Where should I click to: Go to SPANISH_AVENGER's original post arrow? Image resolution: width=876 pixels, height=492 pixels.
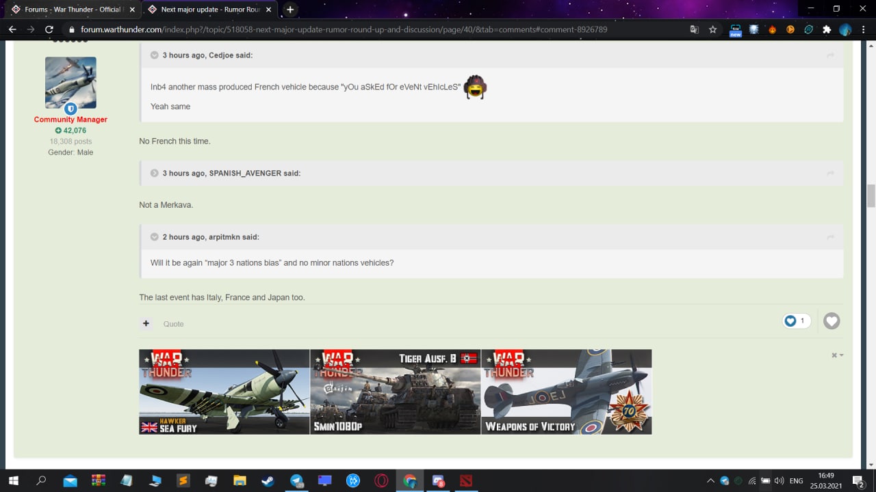(x=830, y=174)
